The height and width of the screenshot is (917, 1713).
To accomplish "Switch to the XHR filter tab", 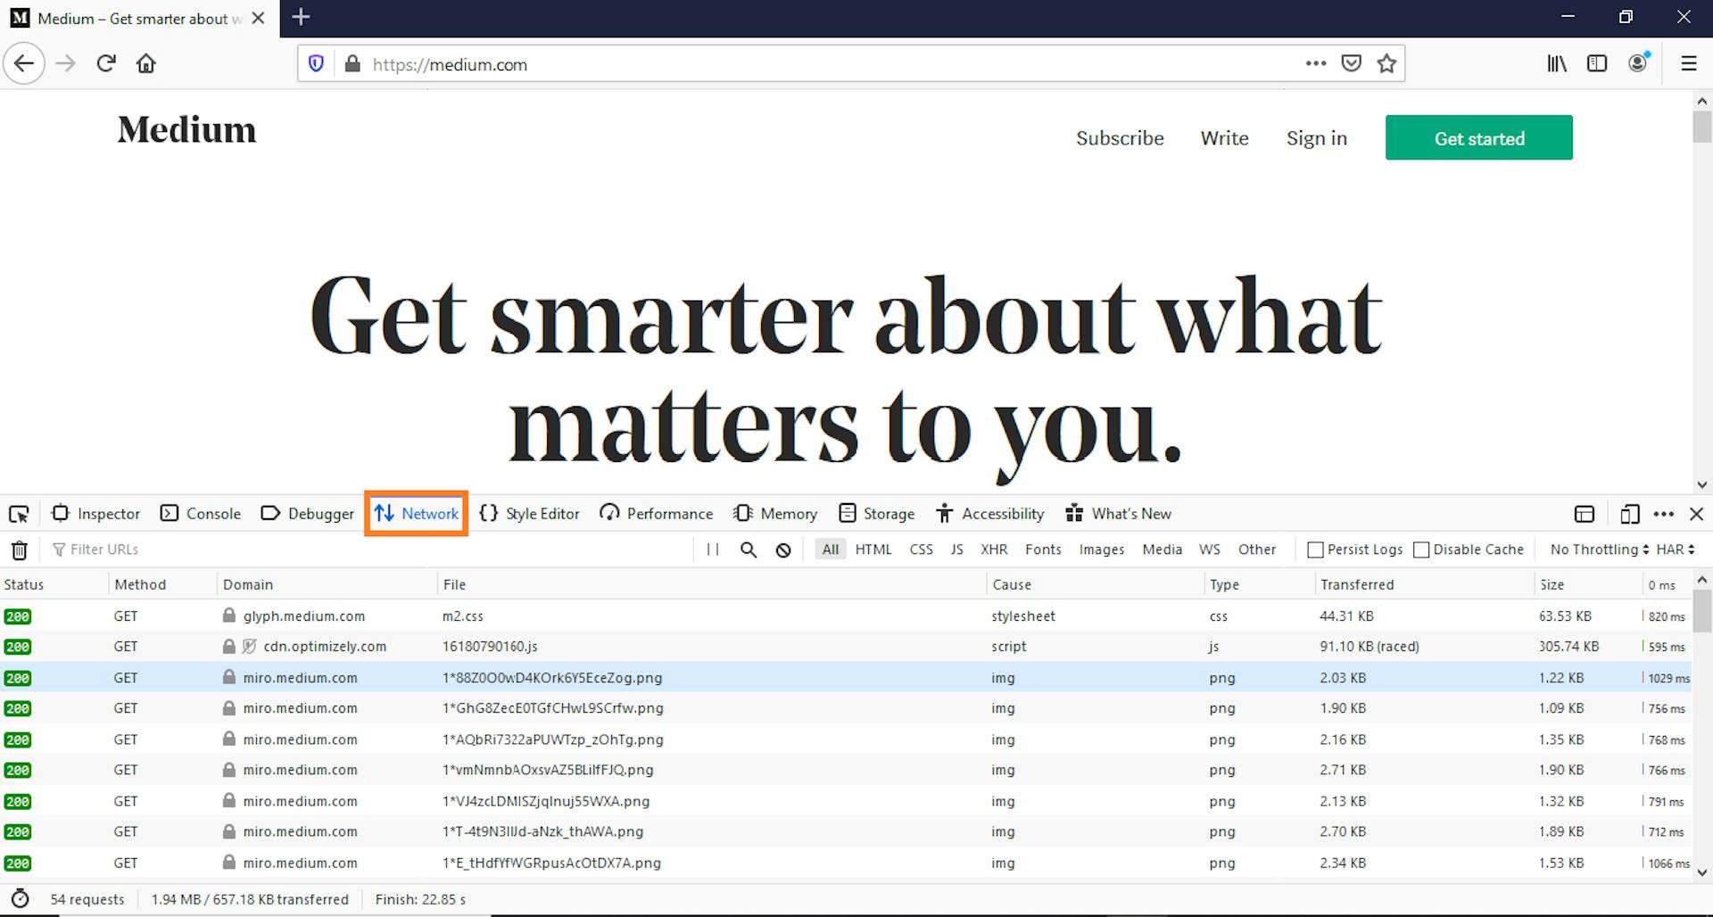I will [994, 549].
